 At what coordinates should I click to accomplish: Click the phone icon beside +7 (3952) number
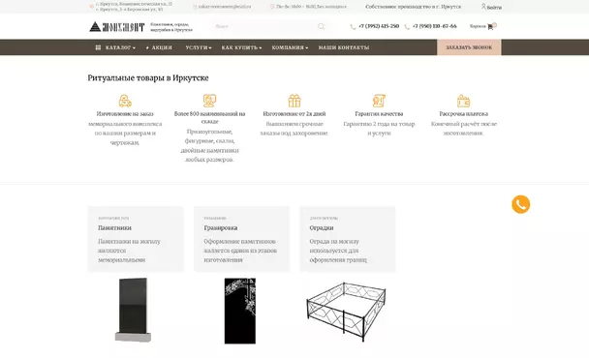point(353,27)
